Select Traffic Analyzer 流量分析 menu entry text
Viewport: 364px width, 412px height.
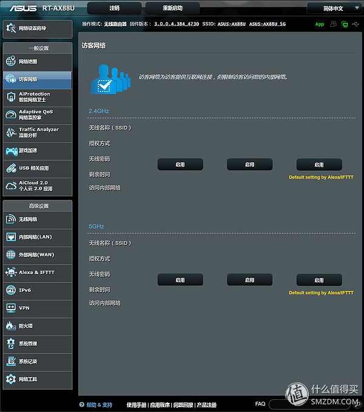[39, 132]
